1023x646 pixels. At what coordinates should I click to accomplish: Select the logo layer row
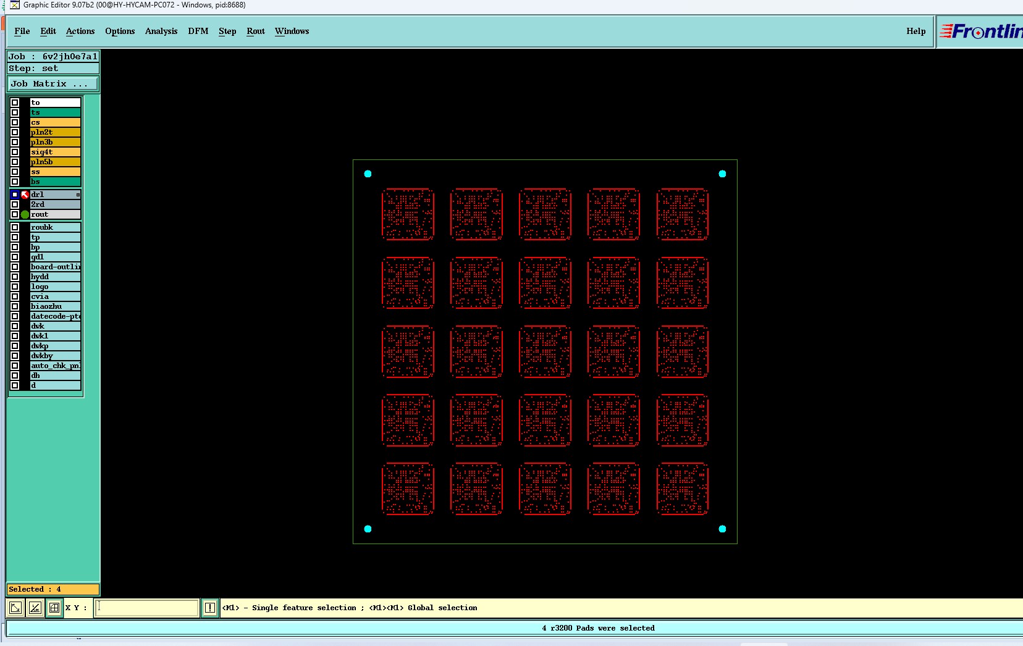click(55, 287)
